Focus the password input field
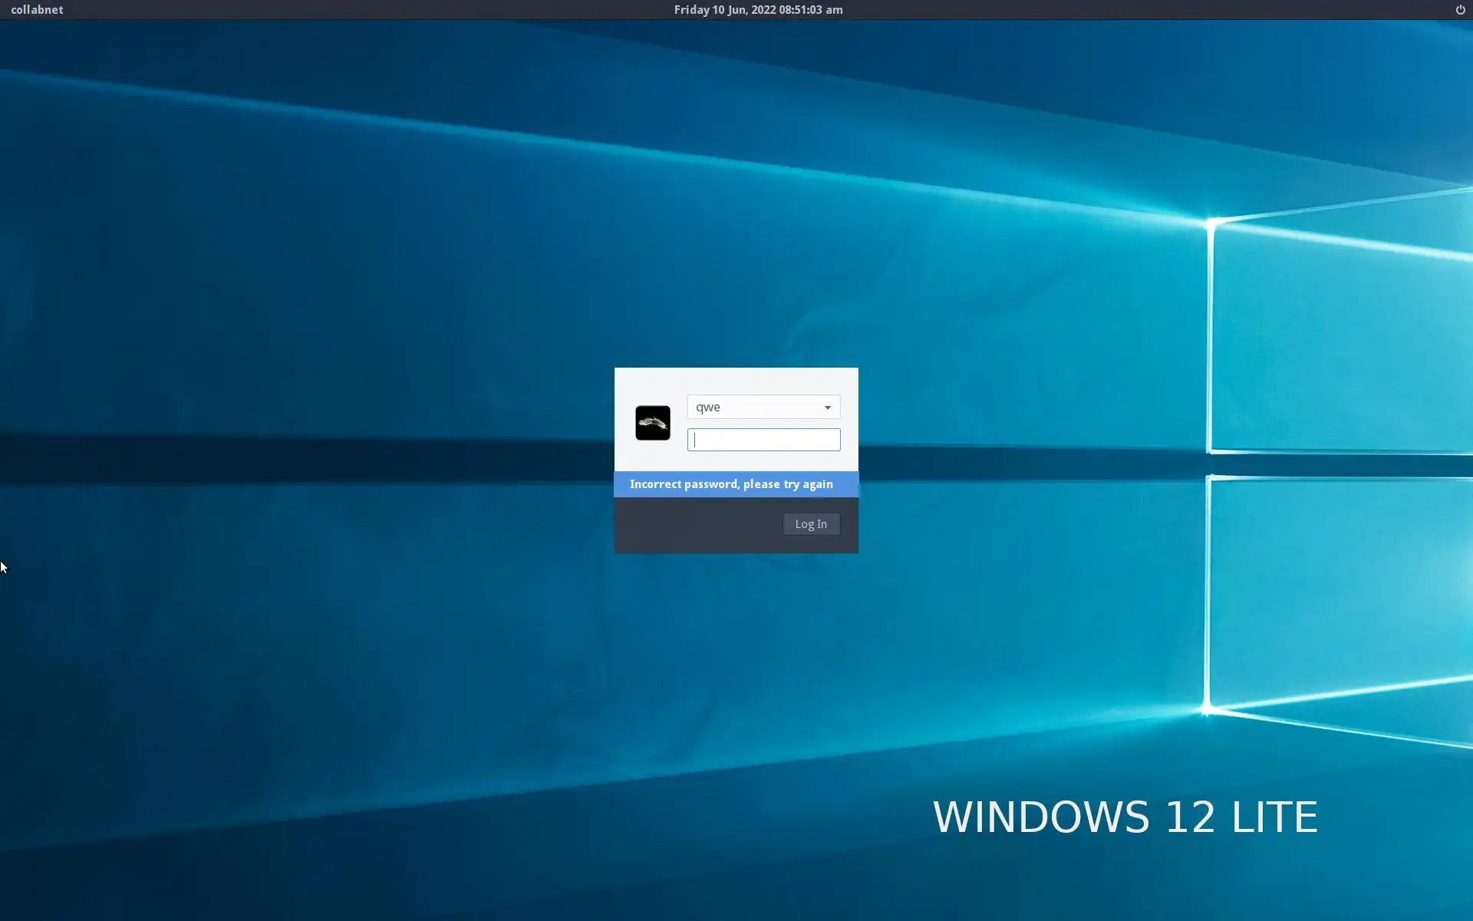The image size is (1473, 921). (763, 440)
